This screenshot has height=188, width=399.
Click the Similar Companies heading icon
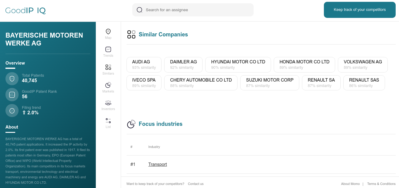pyautogui.click(x=131, y=34)
